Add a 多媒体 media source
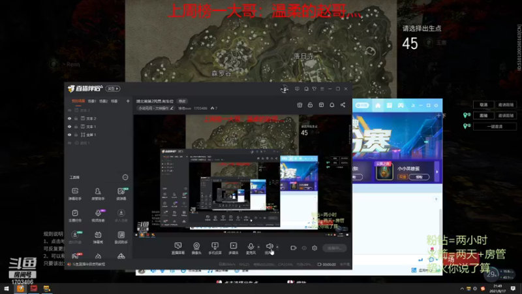 234,248
